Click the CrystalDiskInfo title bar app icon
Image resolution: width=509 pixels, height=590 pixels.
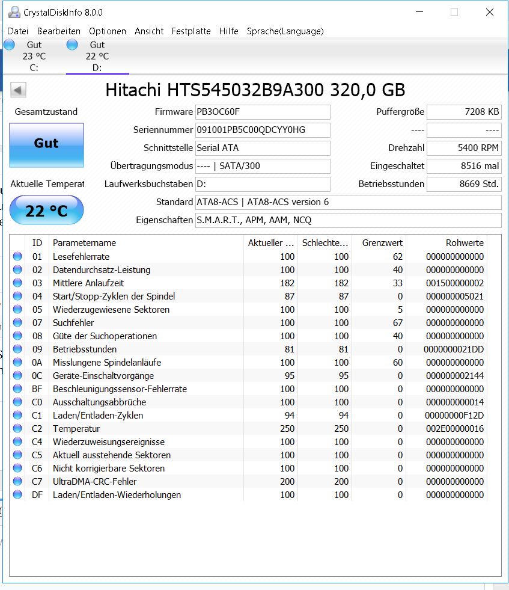(14, 13)
